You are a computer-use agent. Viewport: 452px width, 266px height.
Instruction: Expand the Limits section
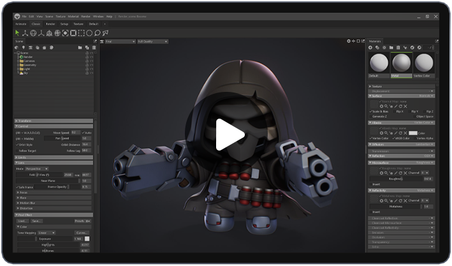coord(54,158)
